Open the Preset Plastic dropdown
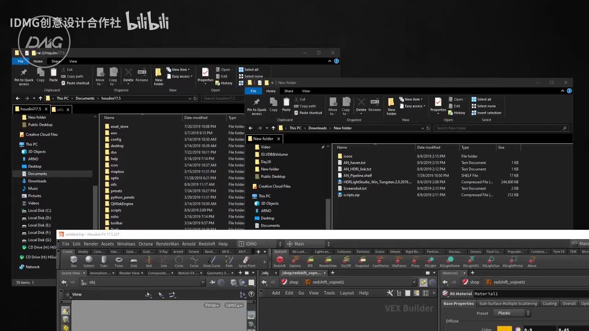 pos(511,313)
